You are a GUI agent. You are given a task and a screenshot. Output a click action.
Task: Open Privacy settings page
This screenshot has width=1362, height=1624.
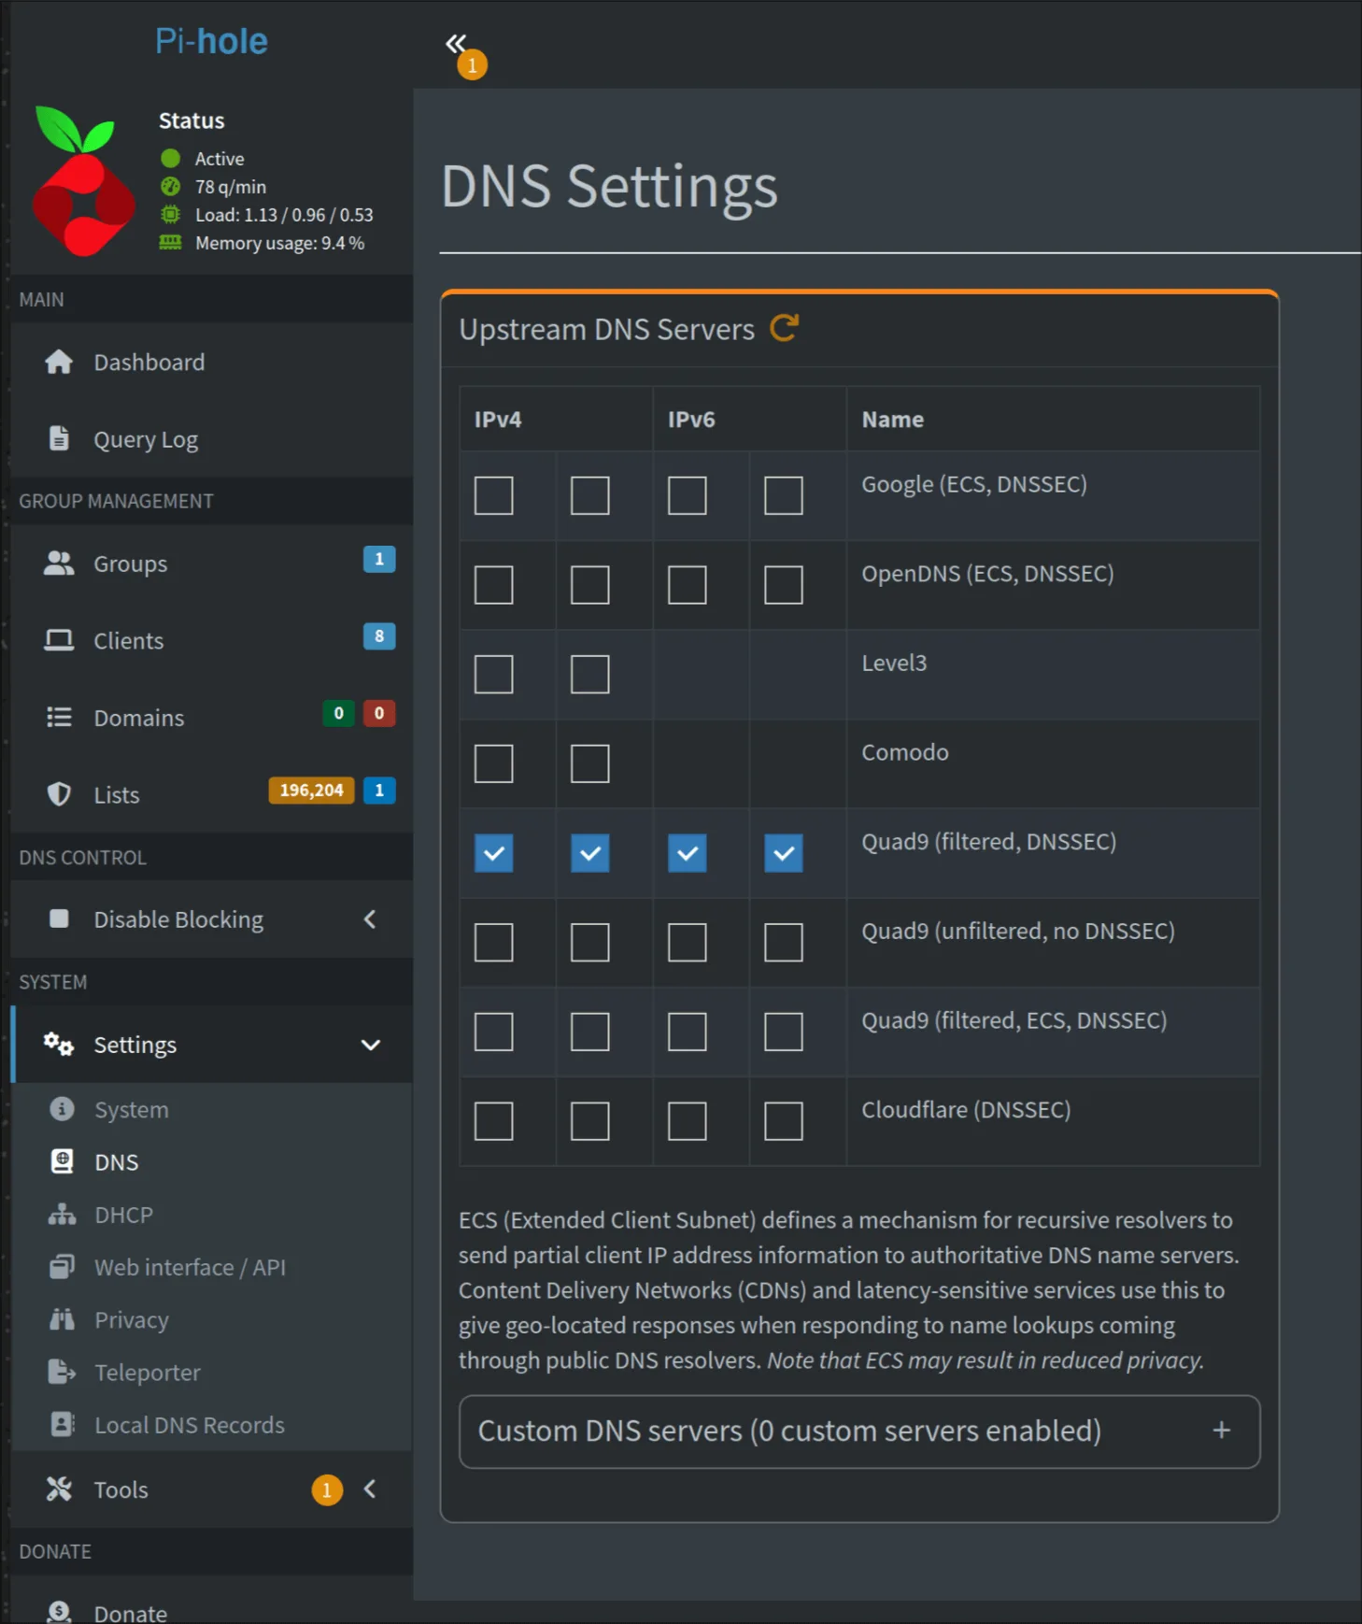pyautogui.click(x=211, y=1319)
